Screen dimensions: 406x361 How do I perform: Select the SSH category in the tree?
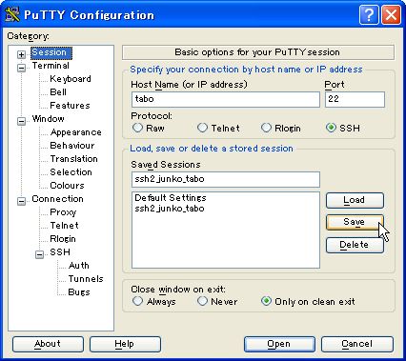pyautogui.click(x=60, y=252)
